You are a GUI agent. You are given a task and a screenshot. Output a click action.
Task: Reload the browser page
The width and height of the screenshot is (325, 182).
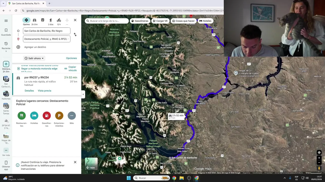[x=16, y=11]
